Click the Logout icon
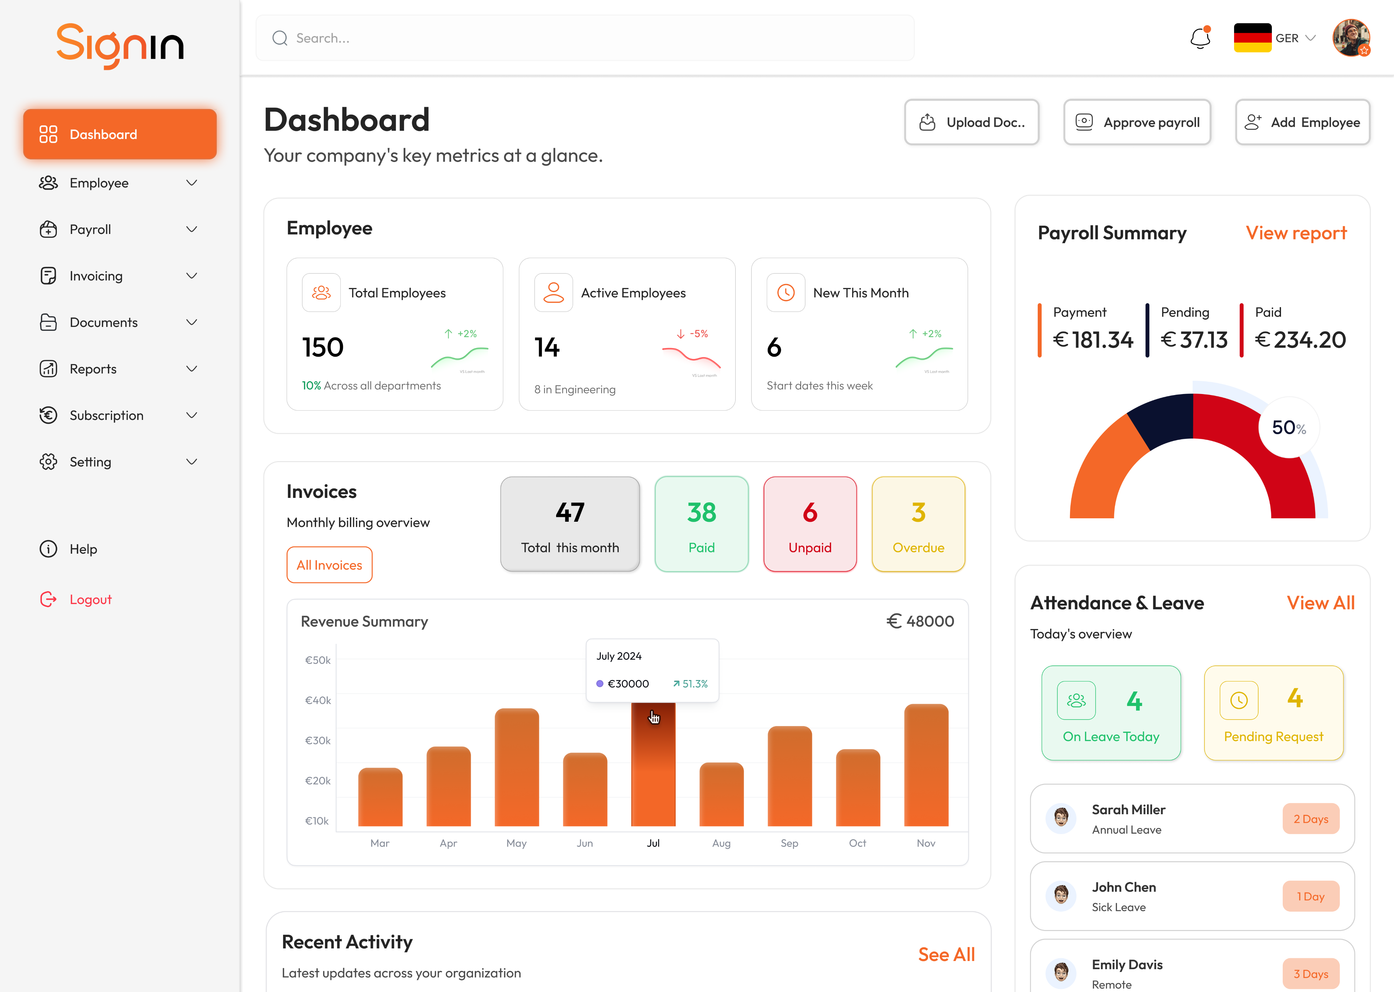The image size is (1394, 992). 48,599
